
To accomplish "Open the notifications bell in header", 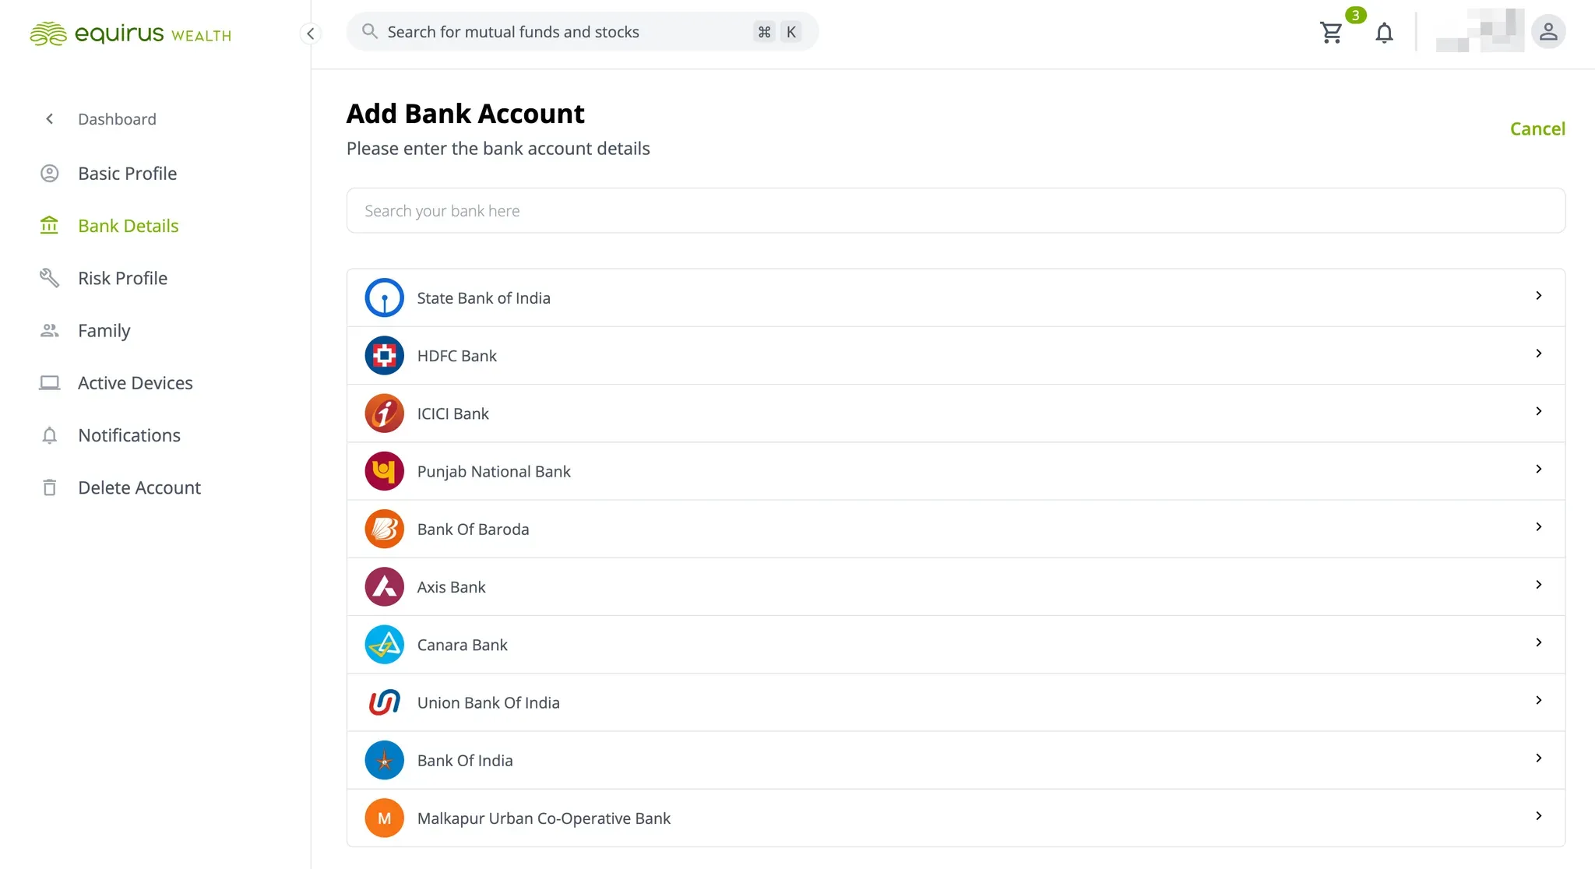I will 1384,33.
